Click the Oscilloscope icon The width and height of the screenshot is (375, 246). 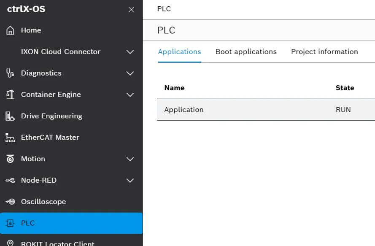[10, 202]
